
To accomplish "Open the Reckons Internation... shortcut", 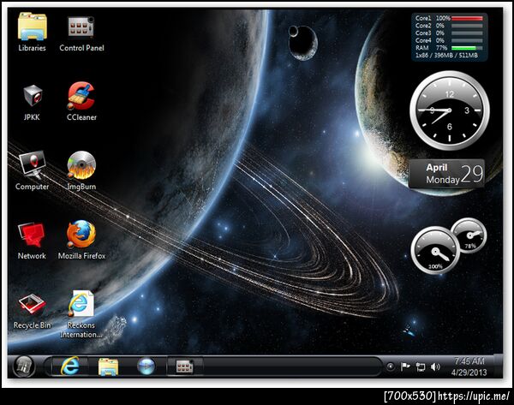I will pos(81,314).
